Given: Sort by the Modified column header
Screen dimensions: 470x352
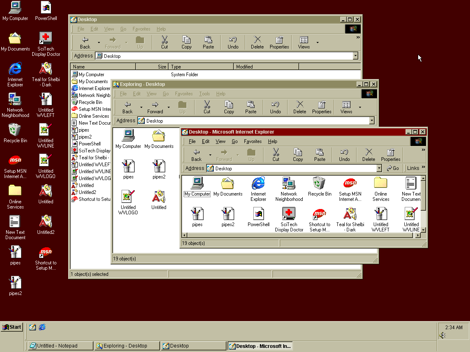Looking at the screenshot, I should click(x=266, y=67).
